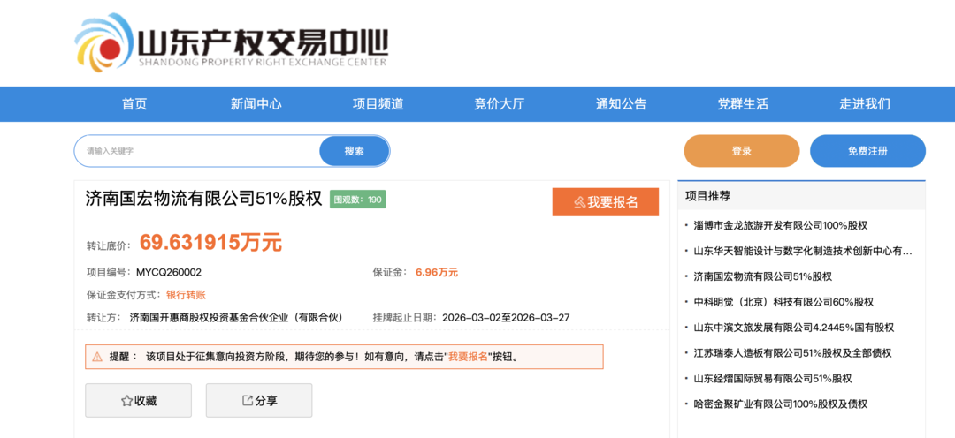The image size is (955, 438).
Task: Open the 首页 navigation tab
Action: tap(134, 104)
